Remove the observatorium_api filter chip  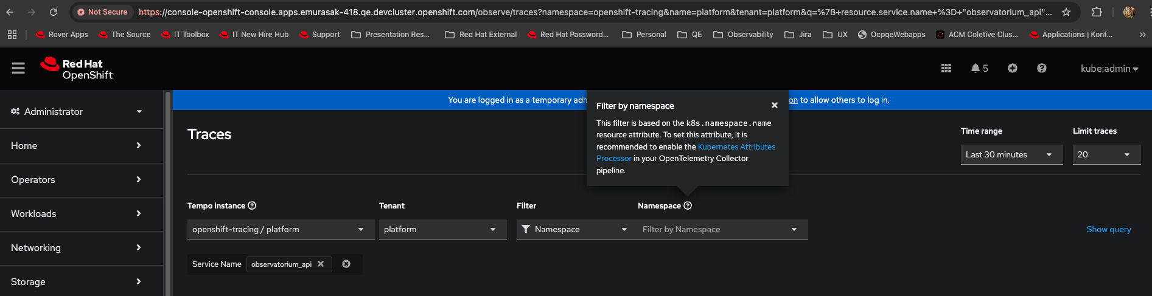(321, 264)
